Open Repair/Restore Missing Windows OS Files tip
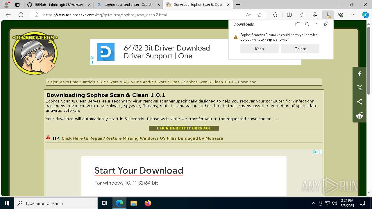The width and height of the screenshot is (372, 209). coord(142,138)
